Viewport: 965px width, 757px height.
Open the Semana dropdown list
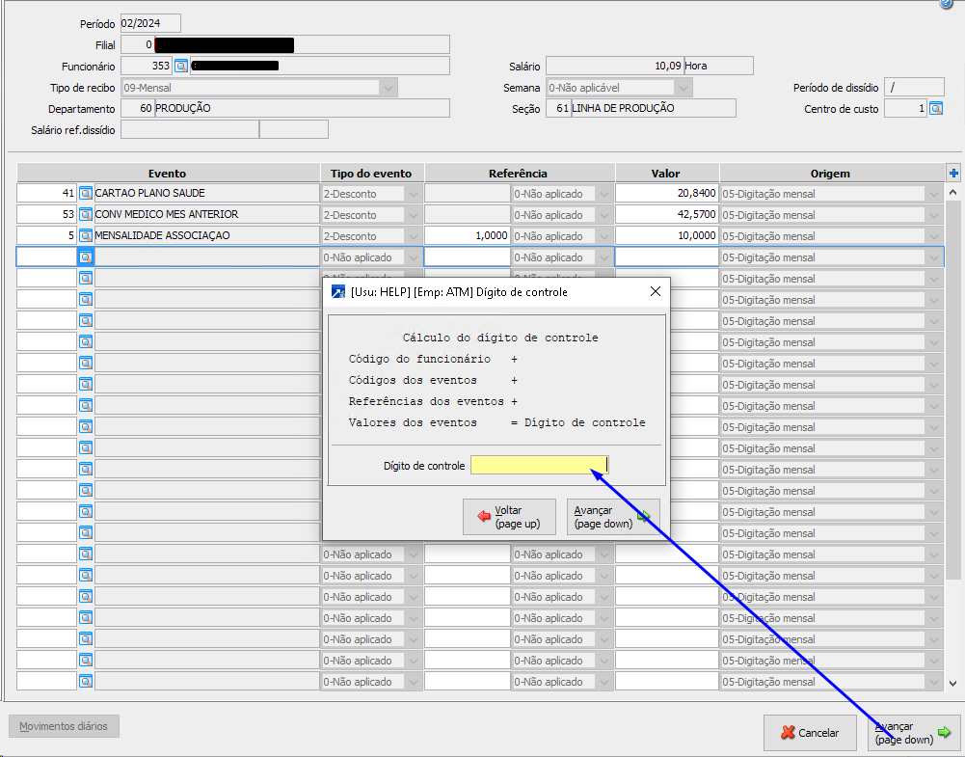(x=683, y=88)
